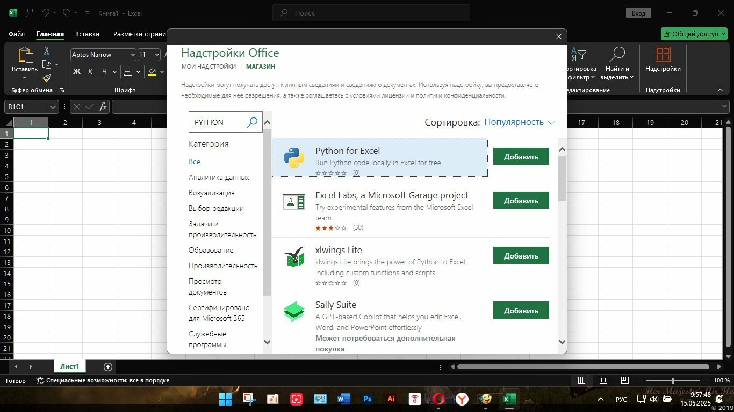The width and height of the screenshot is (734, 412).
Task: Click the xlwings Lite icon
Action: click(x=294, y=257)
